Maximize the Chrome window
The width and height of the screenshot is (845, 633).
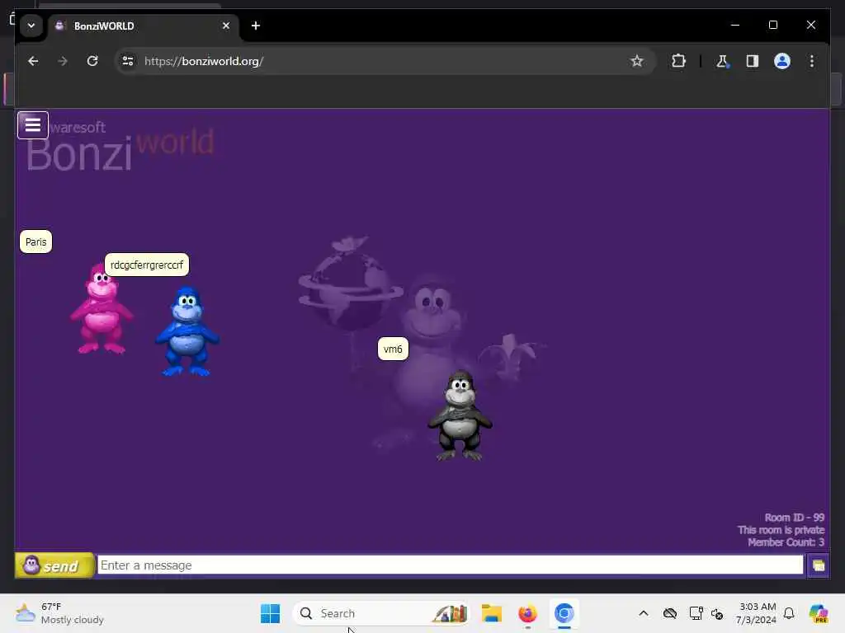point(772,25)
